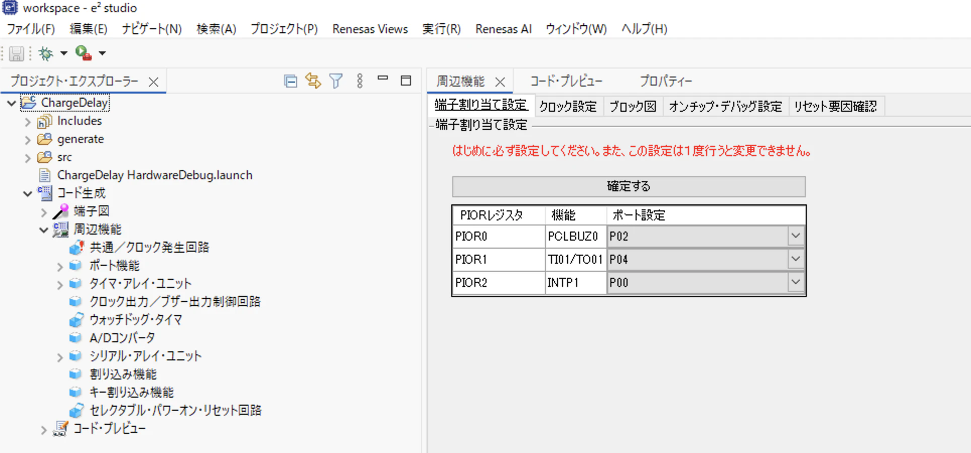971x453 pixels.
Task: Select ChargeDelay HardwareDebug.launch file
Action: [155, 175]
